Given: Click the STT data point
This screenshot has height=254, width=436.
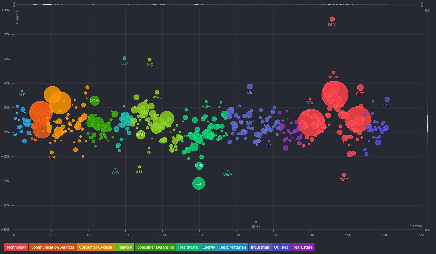Looking at the screenshot, I should 139,167.
